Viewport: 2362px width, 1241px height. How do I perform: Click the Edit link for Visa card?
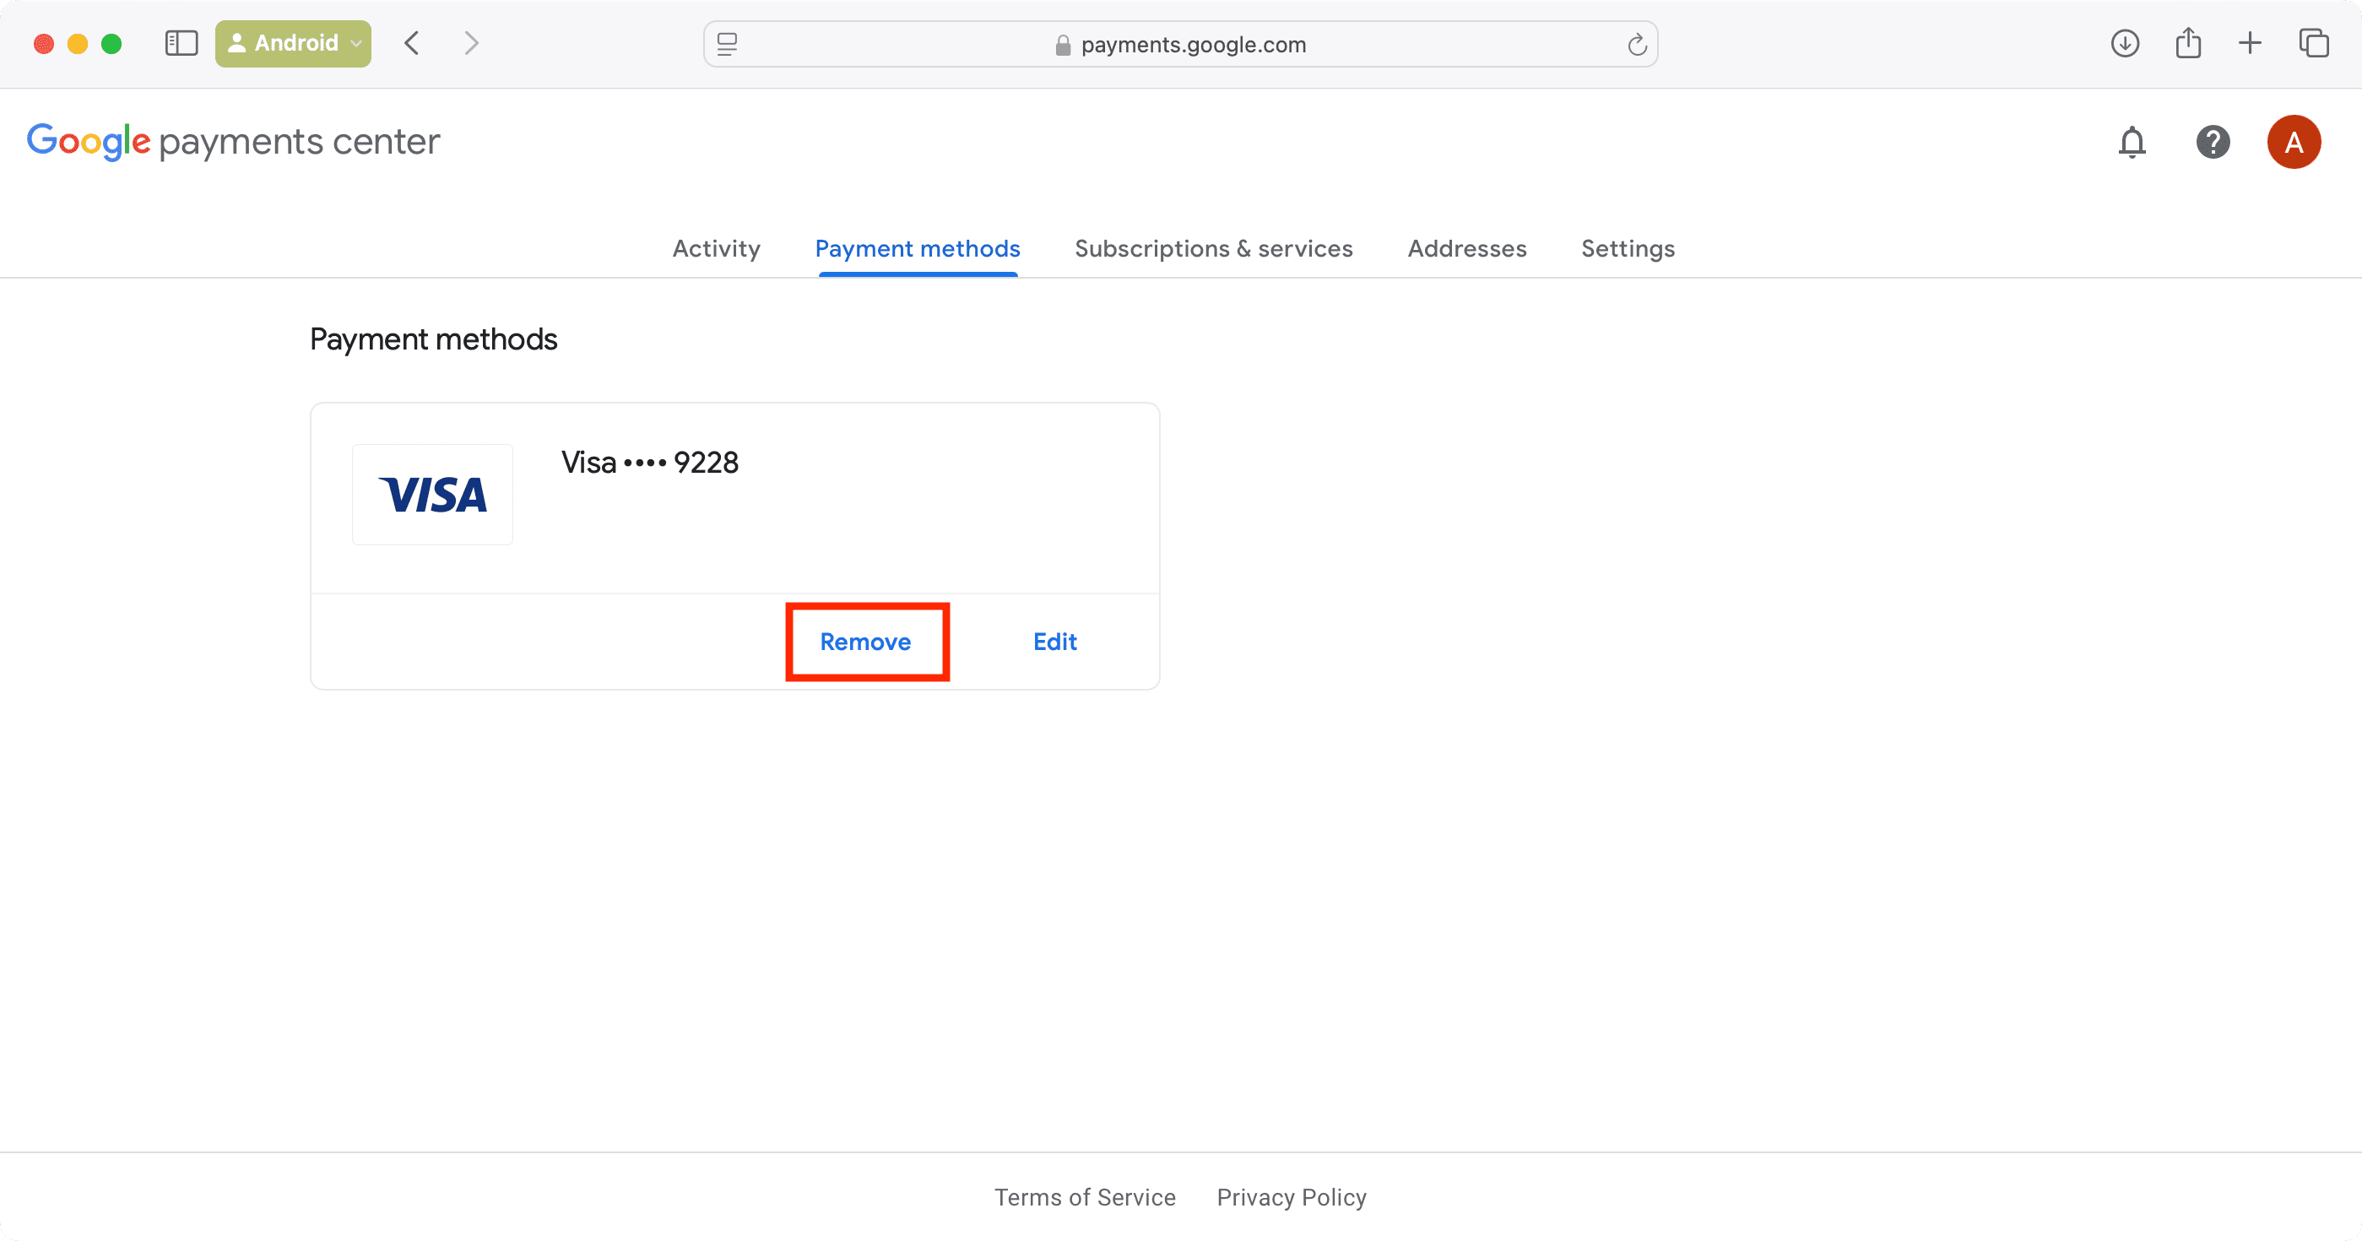click(1056, 641)
